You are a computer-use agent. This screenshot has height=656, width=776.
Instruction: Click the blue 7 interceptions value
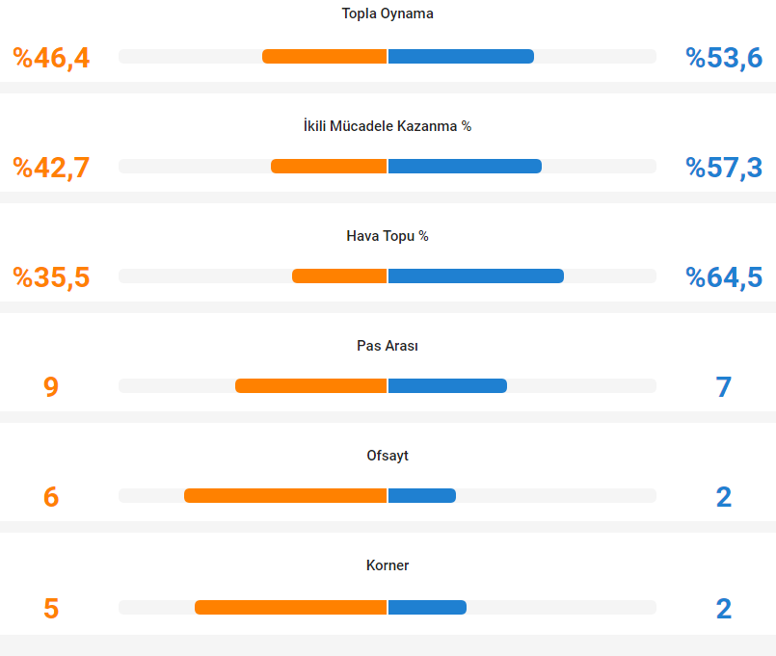pyautogui.click(x=724, y=387)
